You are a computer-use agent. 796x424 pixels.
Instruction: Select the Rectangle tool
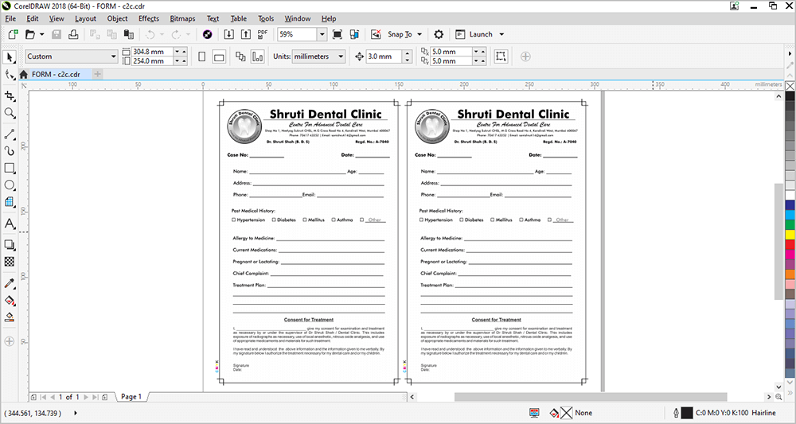[x=9, y=168]
